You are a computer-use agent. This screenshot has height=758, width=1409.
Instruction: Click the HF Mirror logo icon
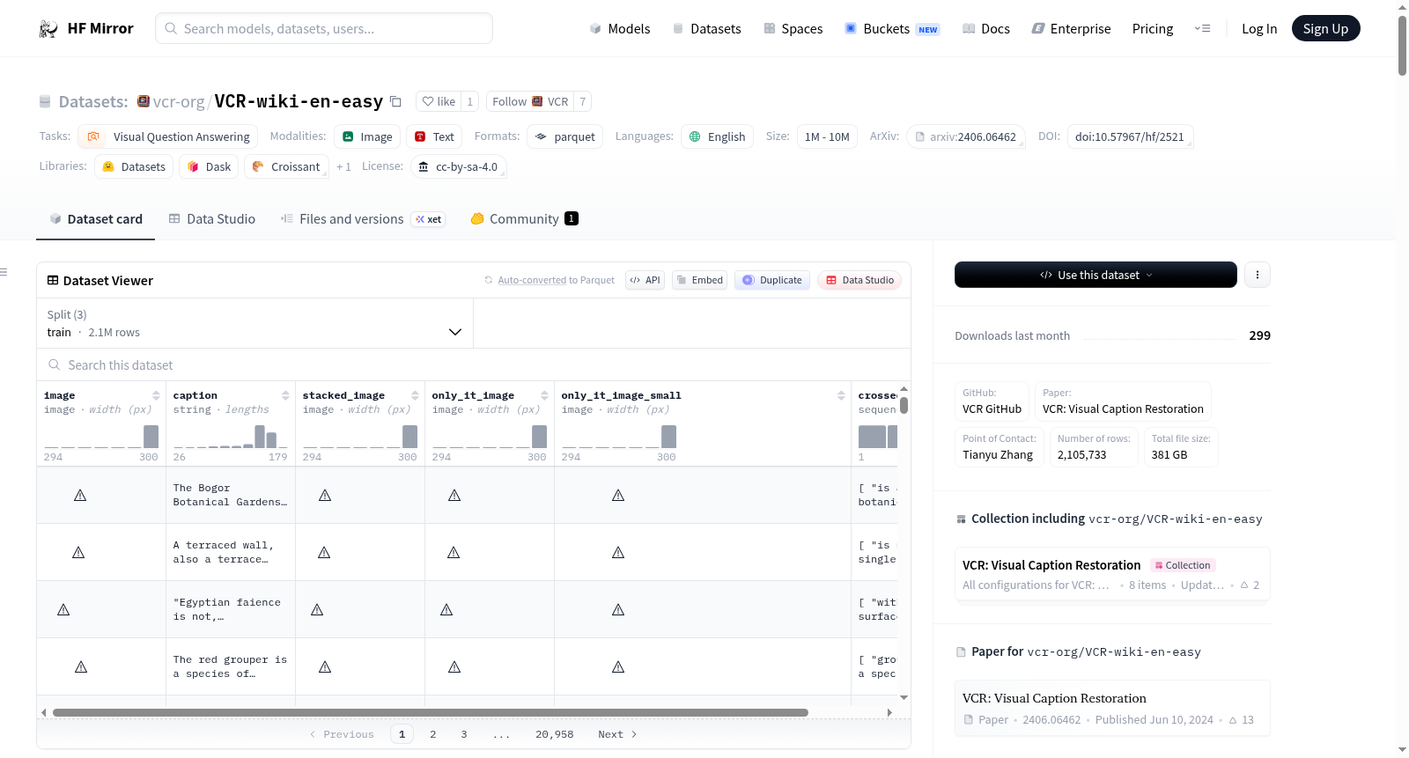(48, 28)
